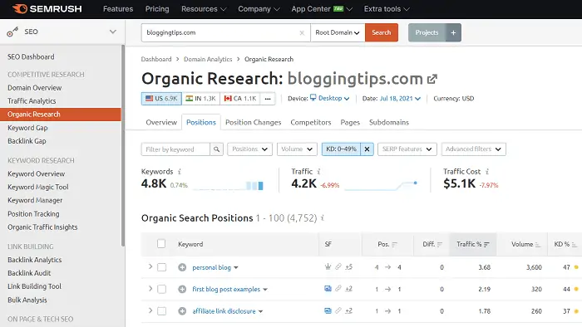Add 'personal blog' keyword with plus icon
582x327 pixels.
point(182,267)
